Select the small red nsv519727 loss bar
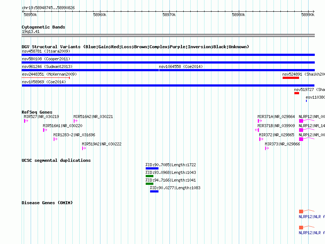The image size is (325, 244). [297, 93]
